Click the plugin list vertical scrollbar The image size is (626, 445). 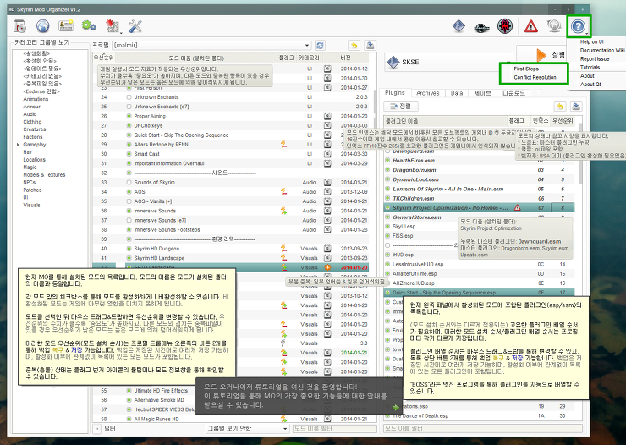(x=581, y=151)
